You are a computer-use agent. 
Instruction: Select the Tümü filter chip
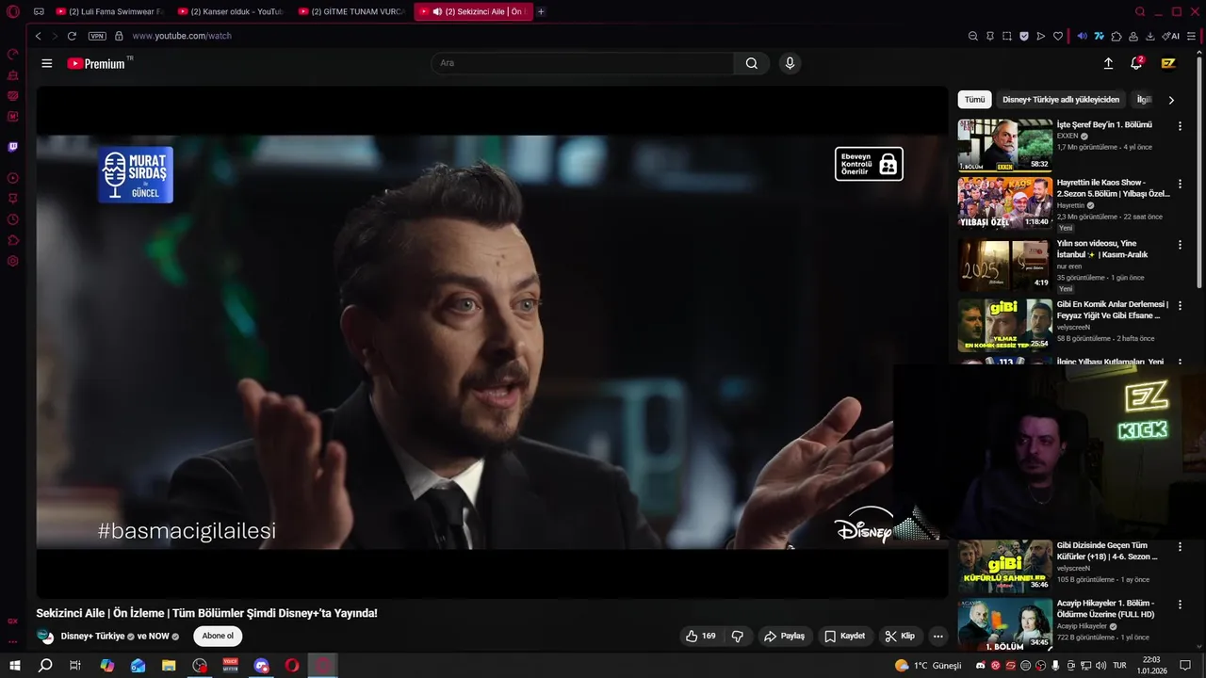(974, 99)
